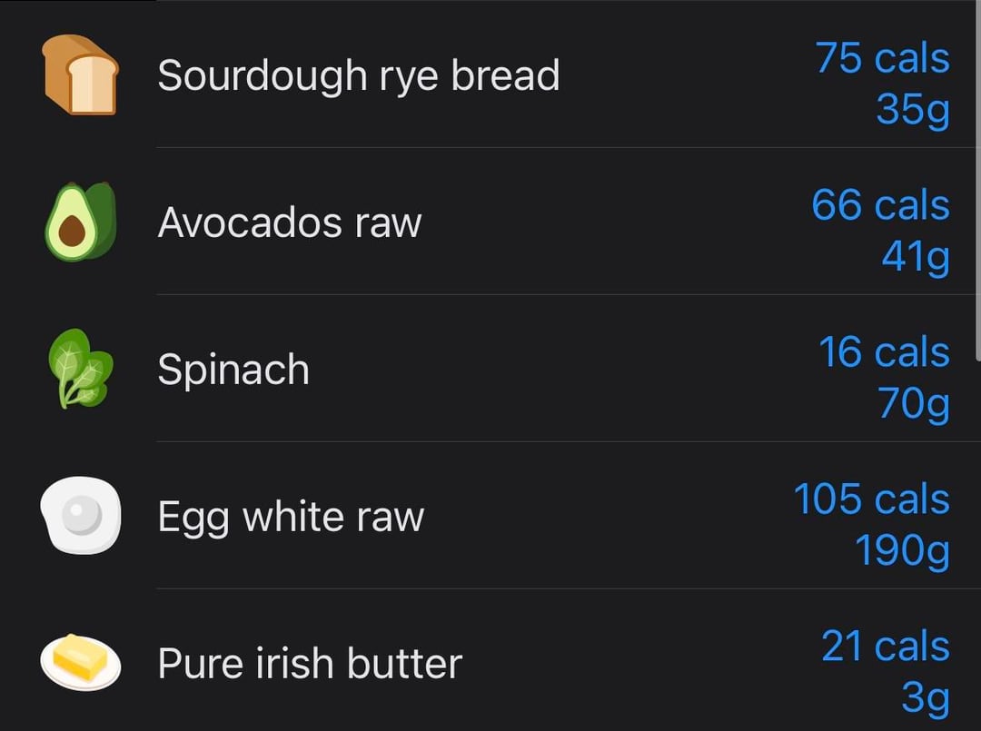Tap the fried egg icon

pos(81,516)
